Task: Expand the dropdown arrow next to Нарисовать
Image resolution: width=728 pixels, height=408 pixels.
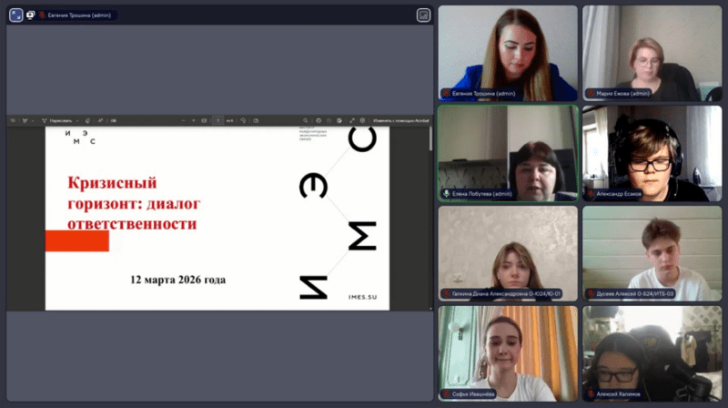Action: coord(76,120)
